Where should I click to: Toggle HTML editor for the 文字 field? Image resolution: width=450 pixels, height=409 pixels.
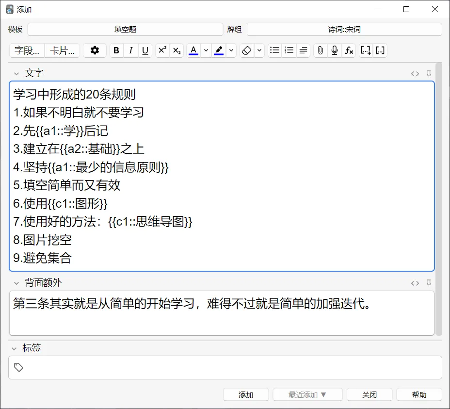pos(415,73)
